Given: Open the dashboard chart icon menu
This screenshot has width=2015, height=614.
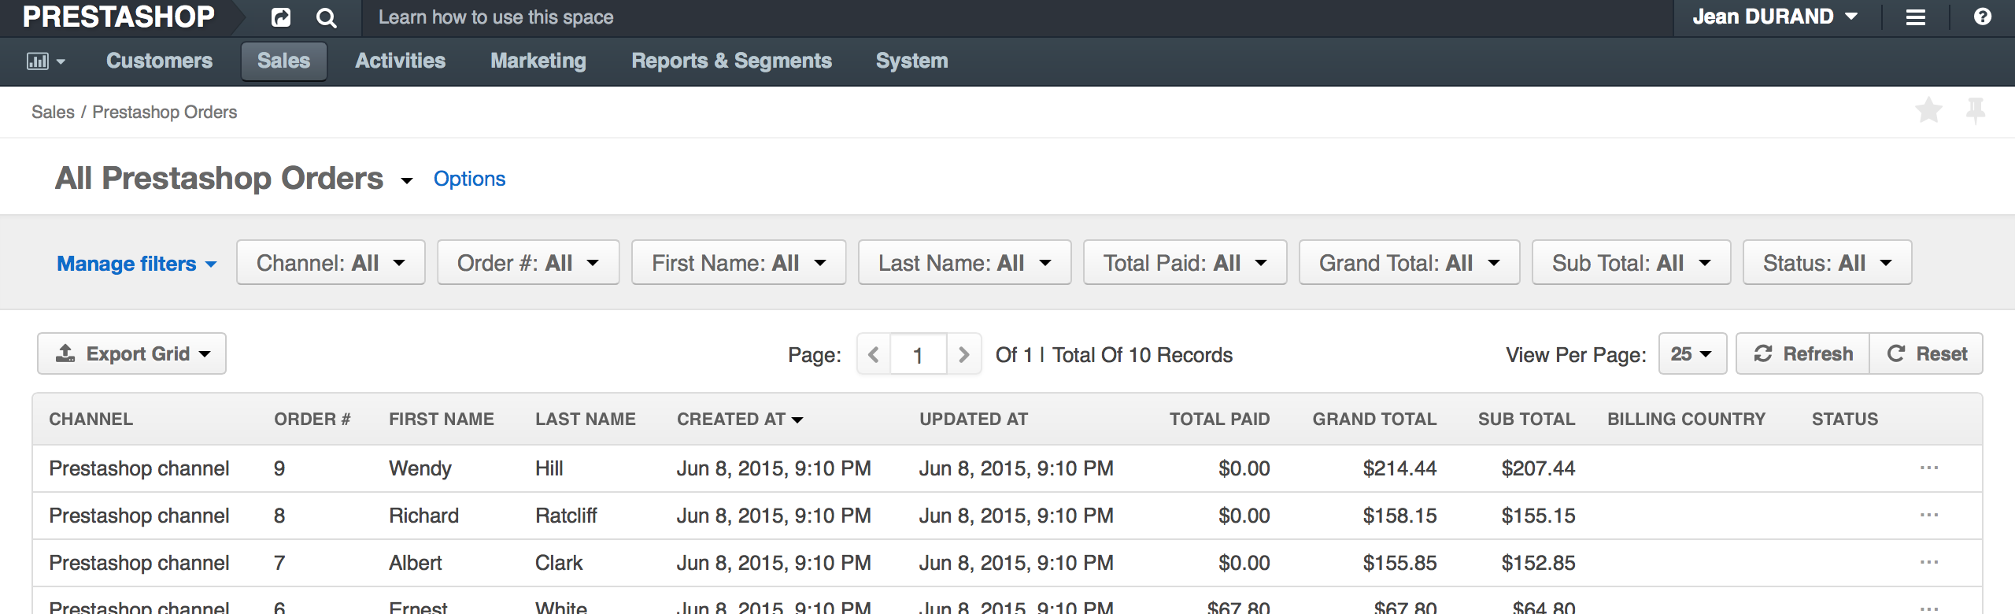Looking at the screenshot, I should point(46,61).
